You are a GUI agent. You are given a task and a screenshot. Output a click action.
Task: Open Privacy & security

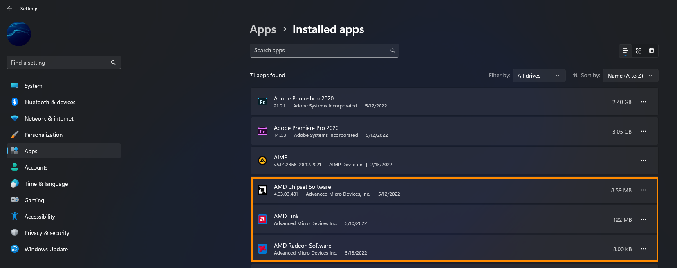point(64,233)
